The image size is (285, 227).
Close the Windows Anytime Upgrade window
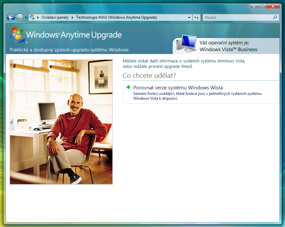click(x=273, y=6)
